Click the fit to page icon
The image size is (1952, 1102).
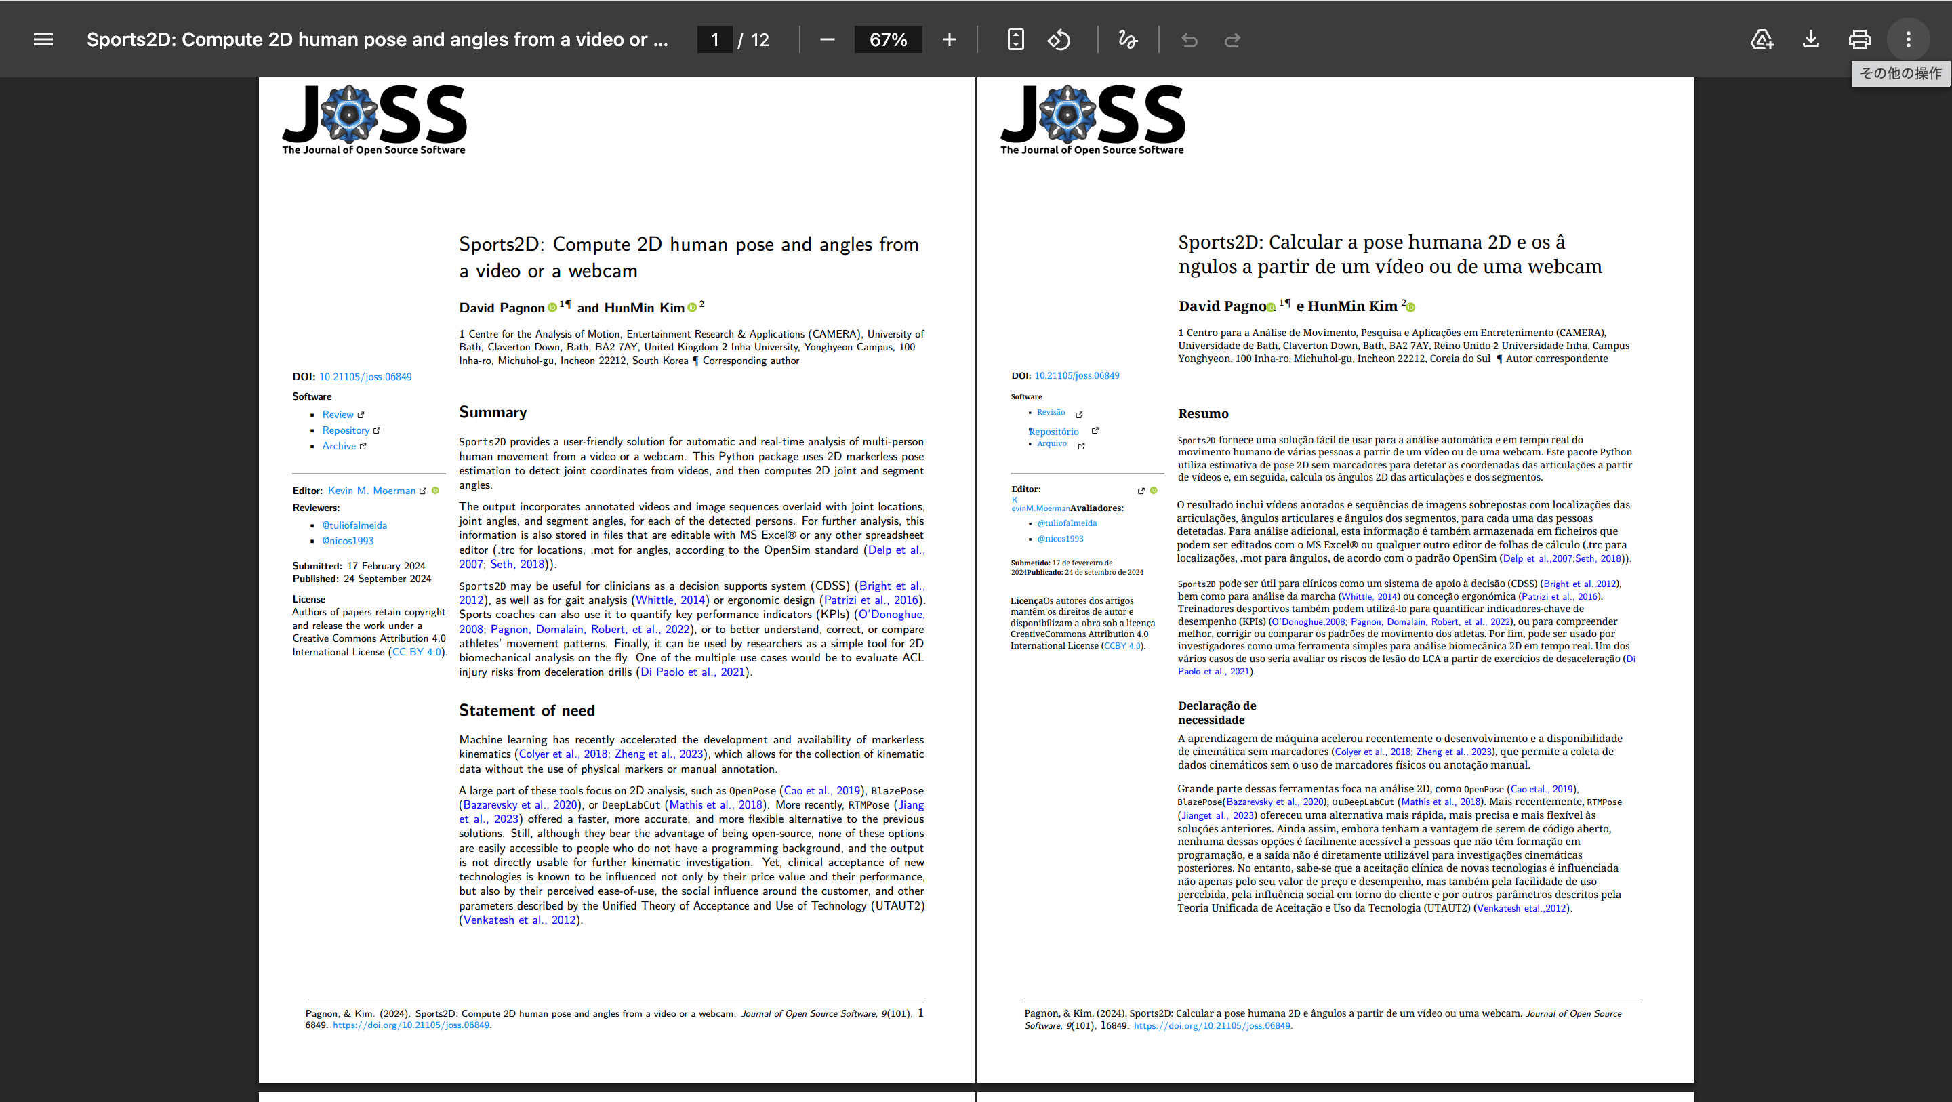coord(1015,39)
